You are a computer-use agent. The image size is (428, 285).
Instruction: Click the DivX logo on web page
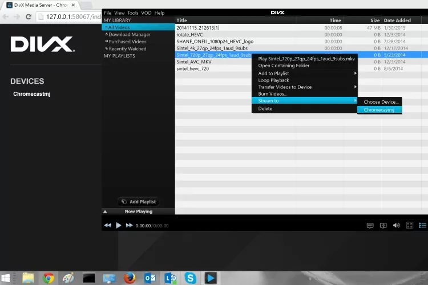43,44
